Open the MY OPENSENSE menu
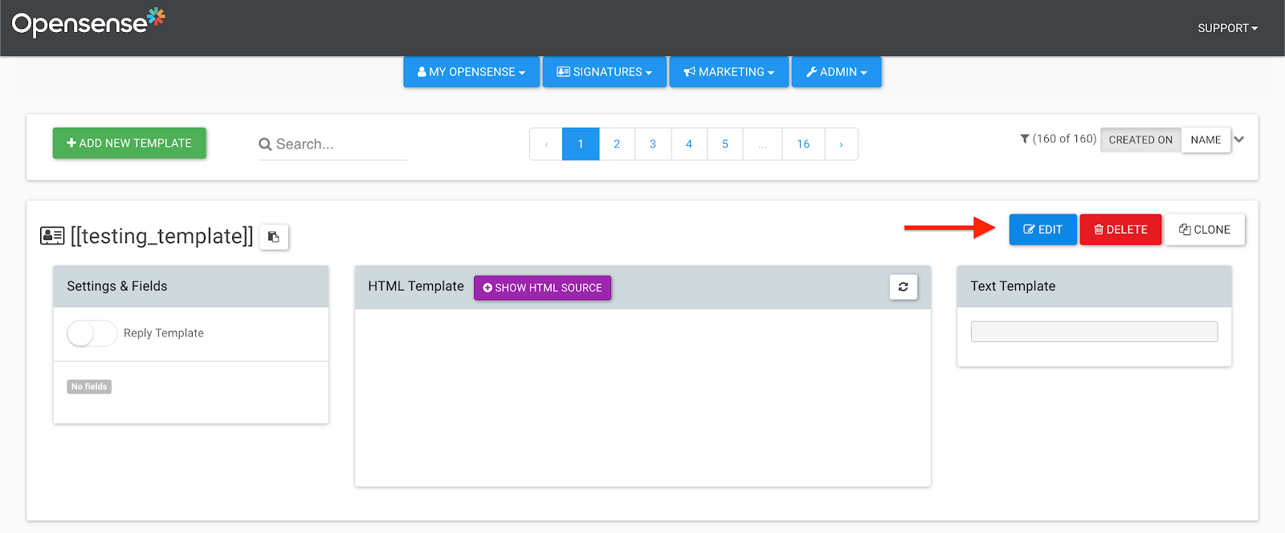Screen dimensions: 1285x533 (471, 72)
